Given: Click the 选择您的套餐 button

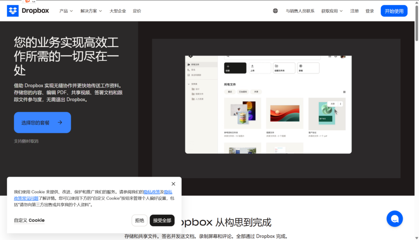Looking at the screenshot, I should (42, 122).
